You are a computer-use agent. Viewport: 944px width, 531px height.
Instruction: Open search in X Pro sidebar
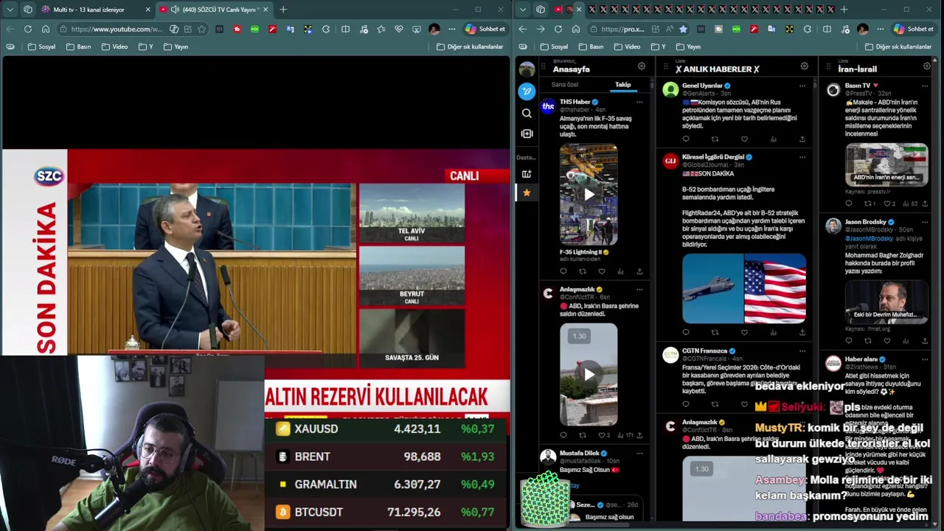click(527, 113)
